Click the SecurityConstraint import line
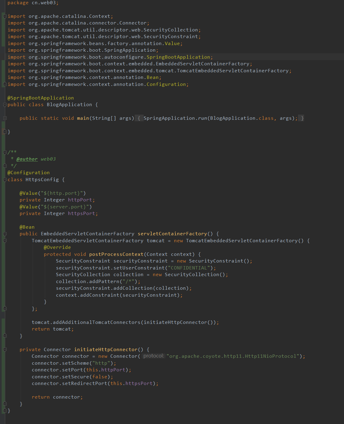This screenshot has width=344, height=424. [104, 37]
